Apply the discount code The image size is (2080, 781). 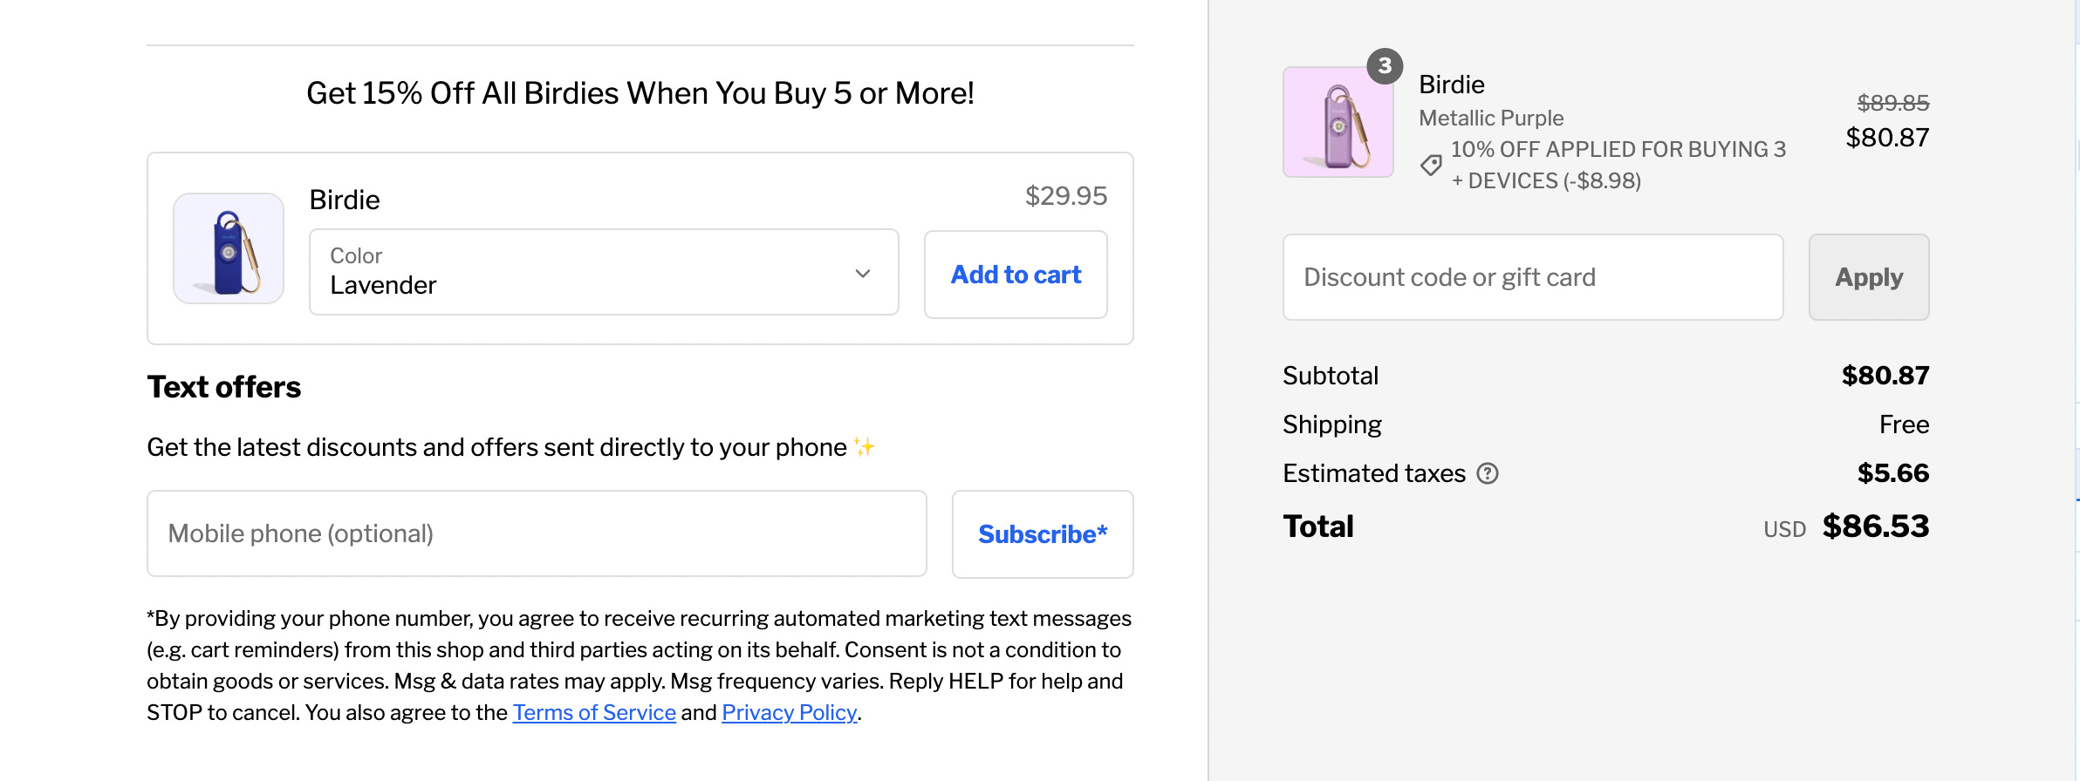[x=1868, y=277]
